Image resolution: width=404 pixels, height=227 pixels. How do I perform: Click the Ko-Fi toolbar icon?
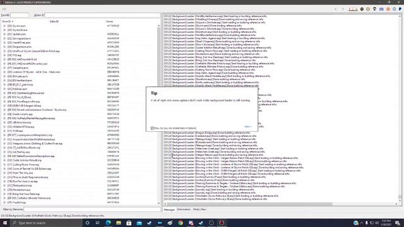point(394,9)
